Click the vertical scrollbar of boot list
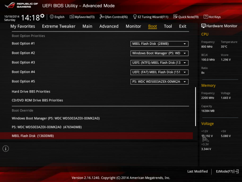This screenshot has width=242, height=182. click(196, 107)
